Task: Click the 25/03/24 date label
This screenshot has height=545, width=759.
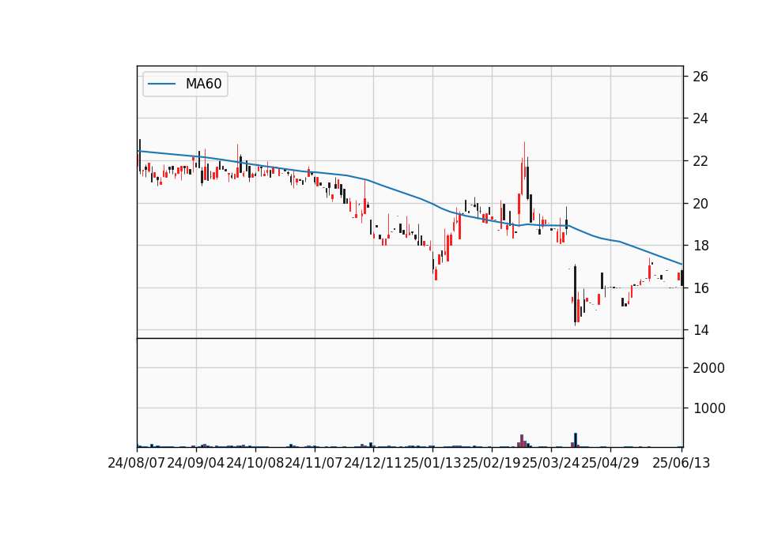Action: click(x=551, y=463)
